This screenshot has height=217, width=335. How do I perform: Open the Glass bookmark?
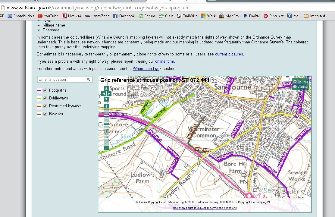[x=166, y=16]
